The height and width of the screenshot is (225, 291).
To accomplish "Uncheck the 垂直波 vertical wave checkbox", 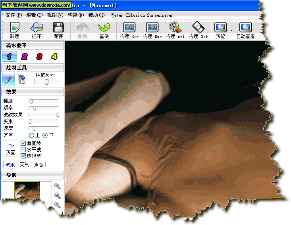I will [x=23, y=143].
